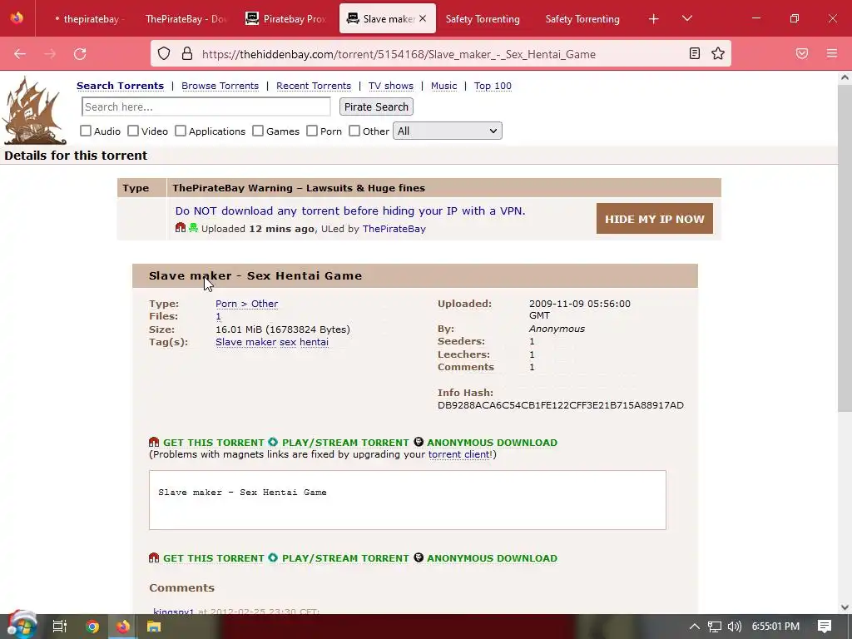Show hidden tray icons chevron

point(694,627)
